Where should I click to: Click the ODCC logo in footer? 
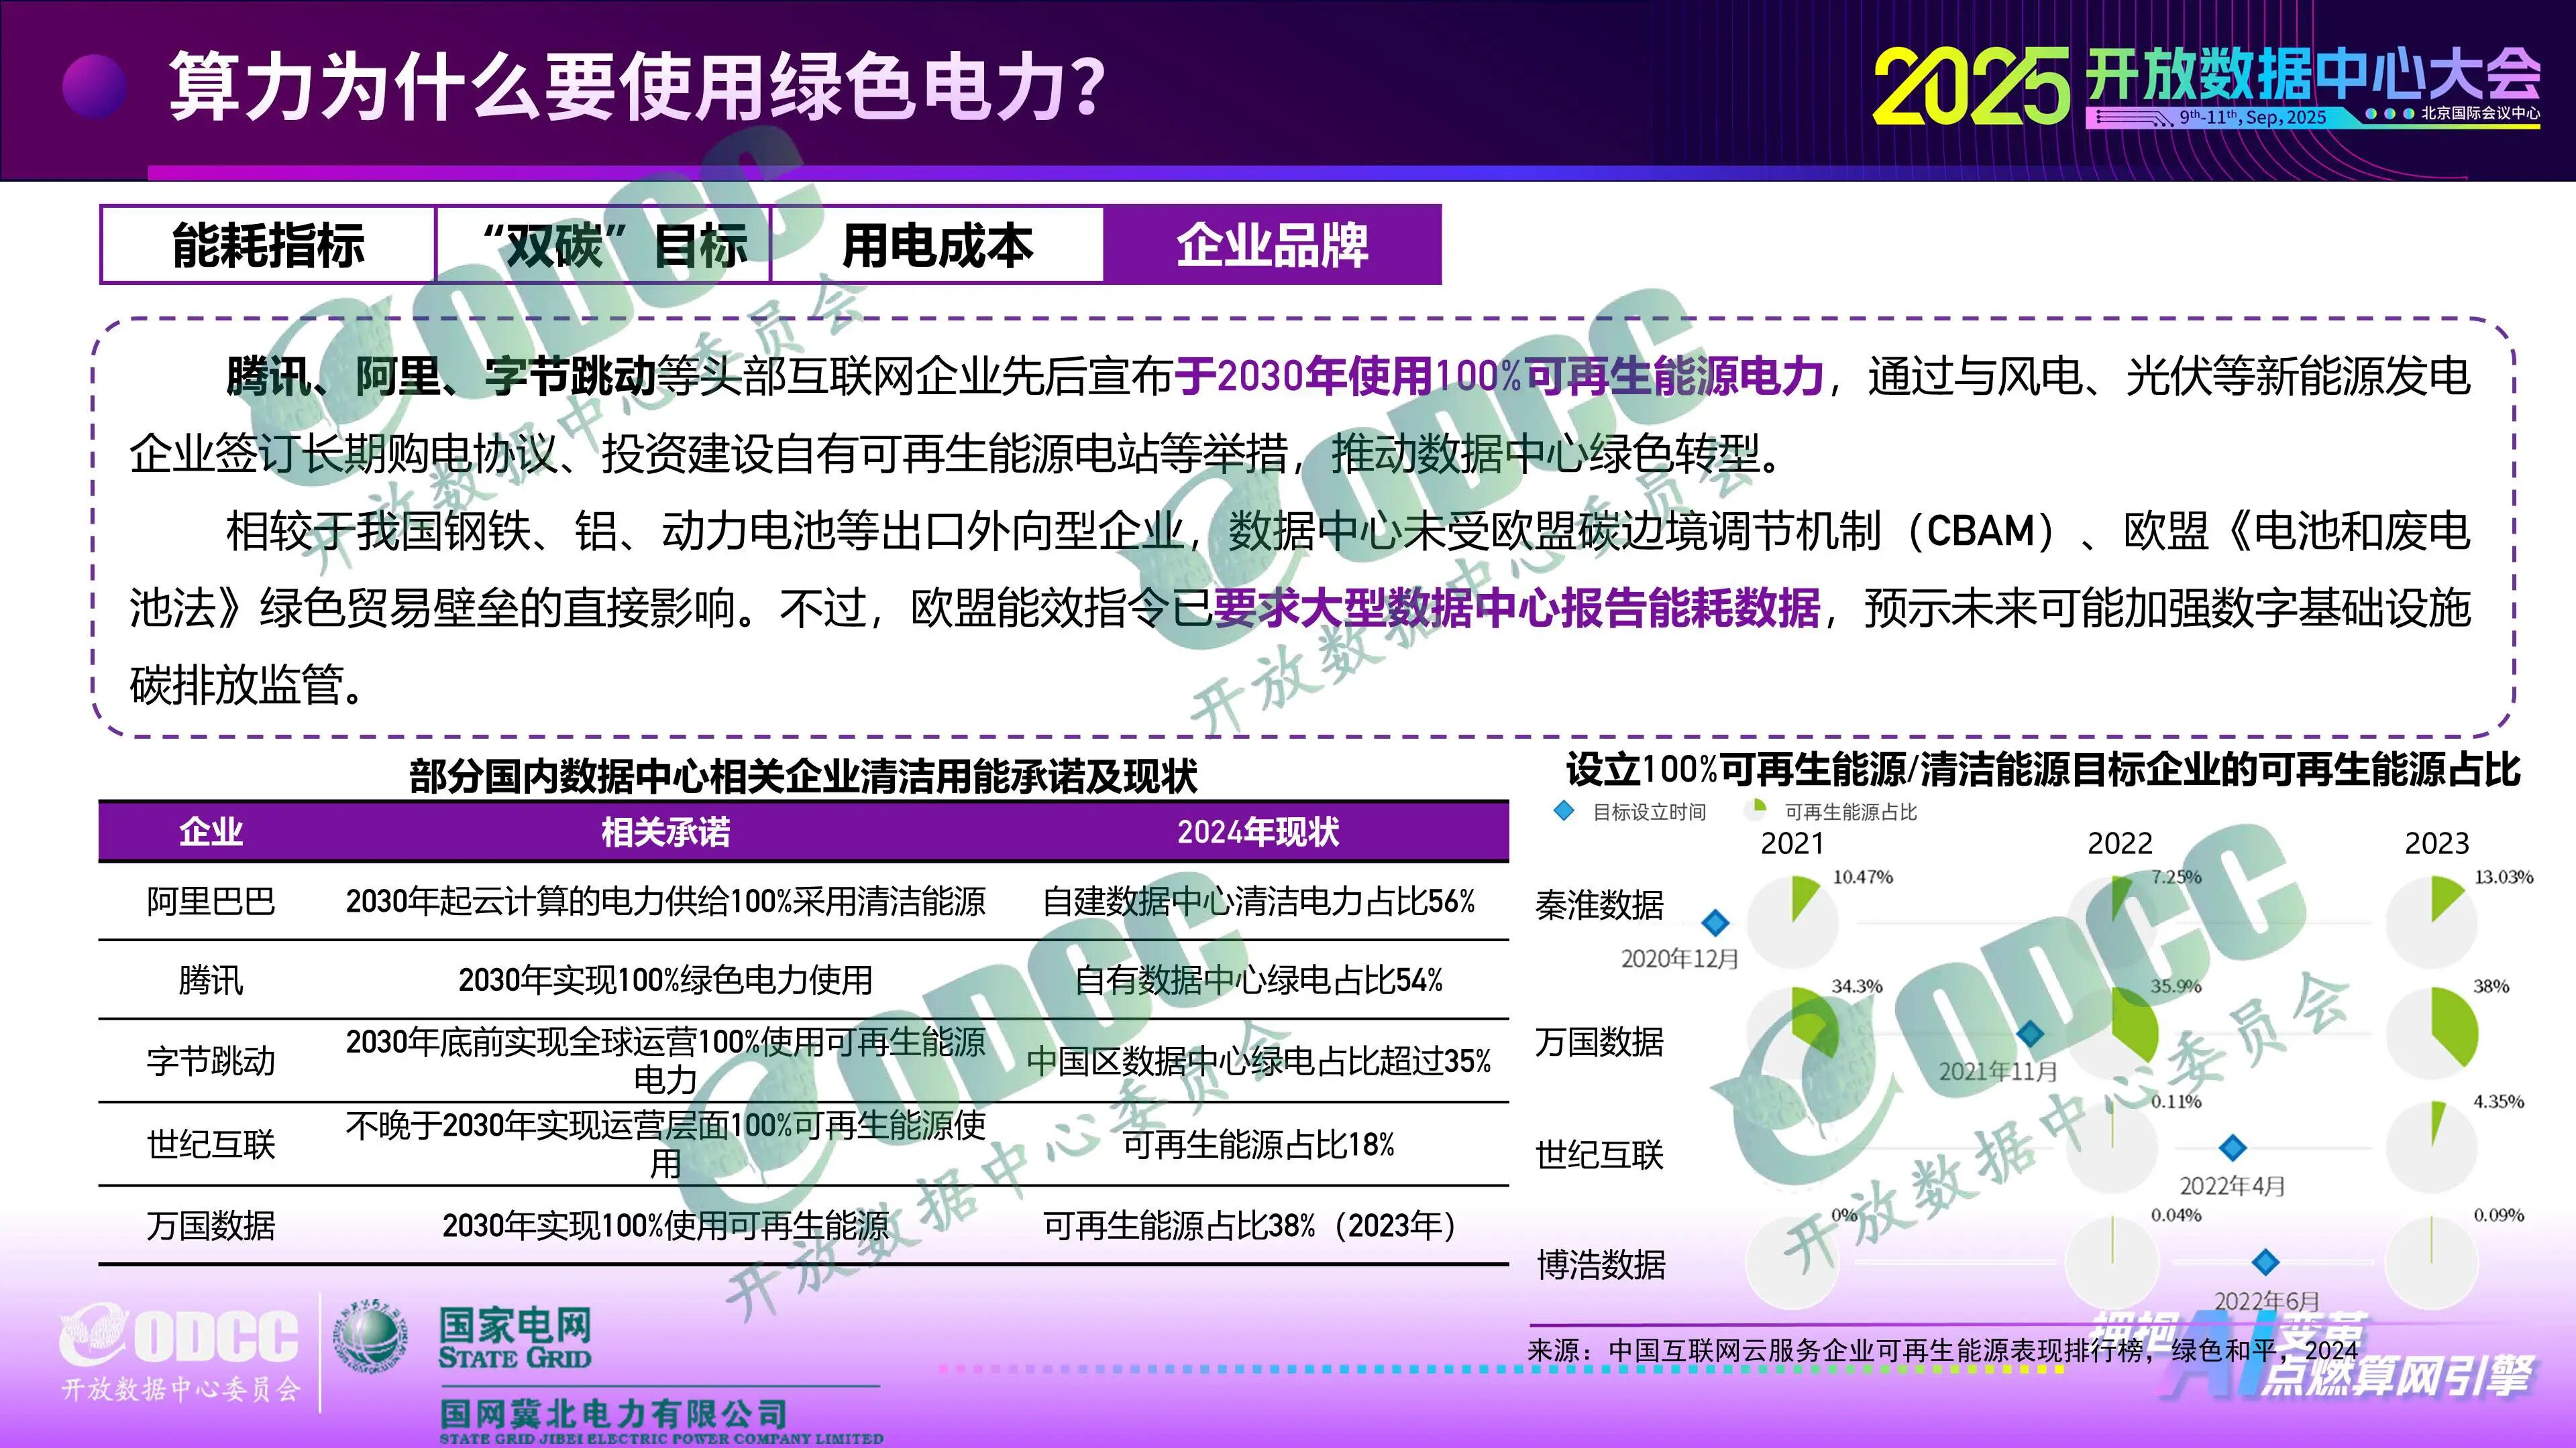[x=180, y=1353]
